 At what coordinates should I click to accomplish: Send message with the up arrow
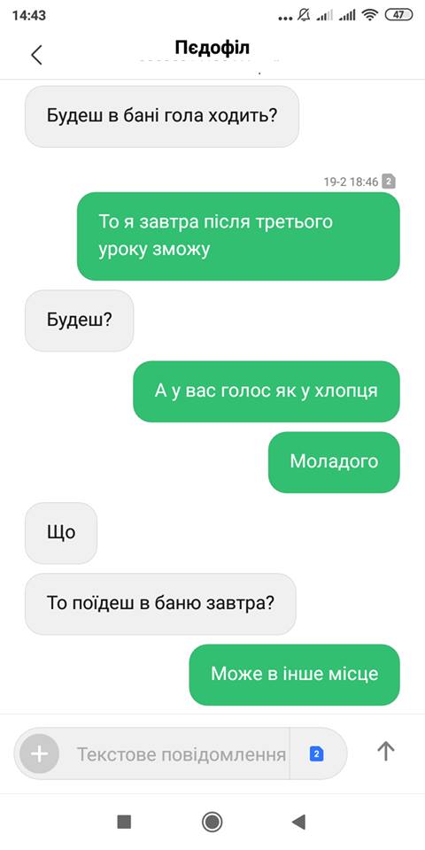(x=385, y=751)
